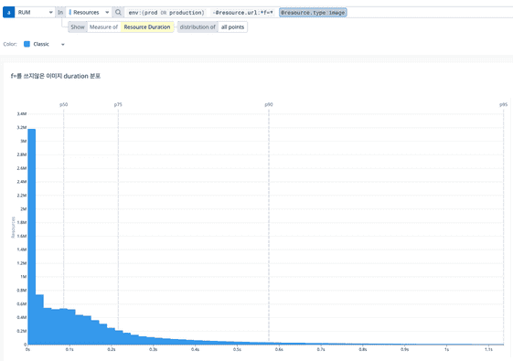Screen dimensions: 513x361
Task: Click the 3.2M y-axis value
Action: pos(22,128)
